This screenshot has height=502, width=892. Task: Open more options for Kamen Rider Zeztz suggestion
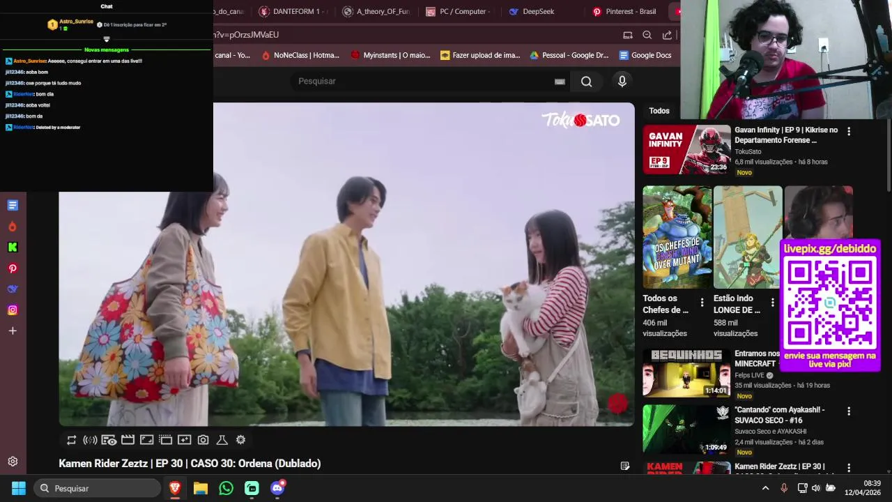[849, 468]
